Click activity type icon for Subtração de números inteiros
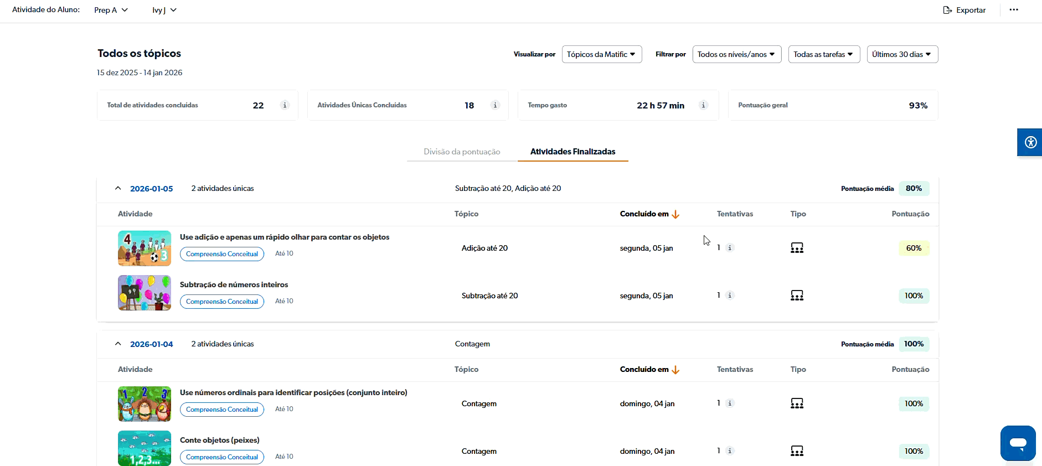 coord(797,296)
